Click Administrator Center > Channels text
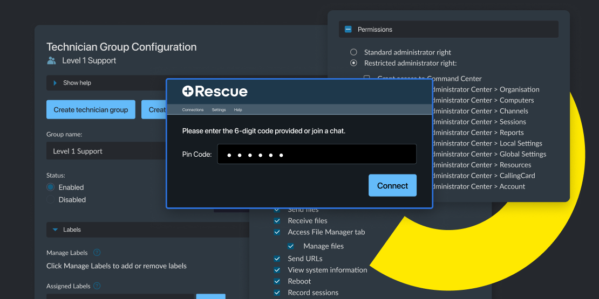 point(480,111)
